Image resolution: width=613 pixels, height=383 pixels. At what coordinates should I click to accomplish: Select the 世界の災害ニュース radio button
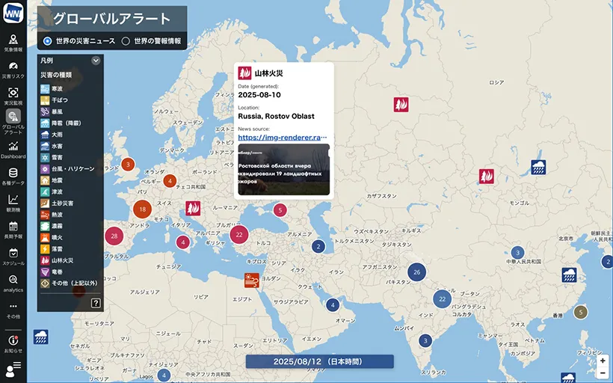tap(48, 41)
